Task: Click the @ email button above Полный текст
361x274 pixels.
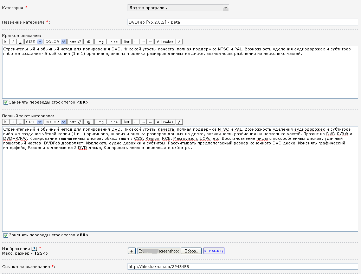Action: (x=89, y=122)
